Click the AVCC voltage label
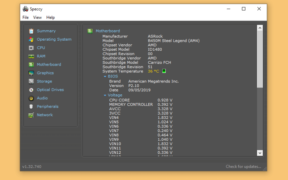 click(115, 109)
